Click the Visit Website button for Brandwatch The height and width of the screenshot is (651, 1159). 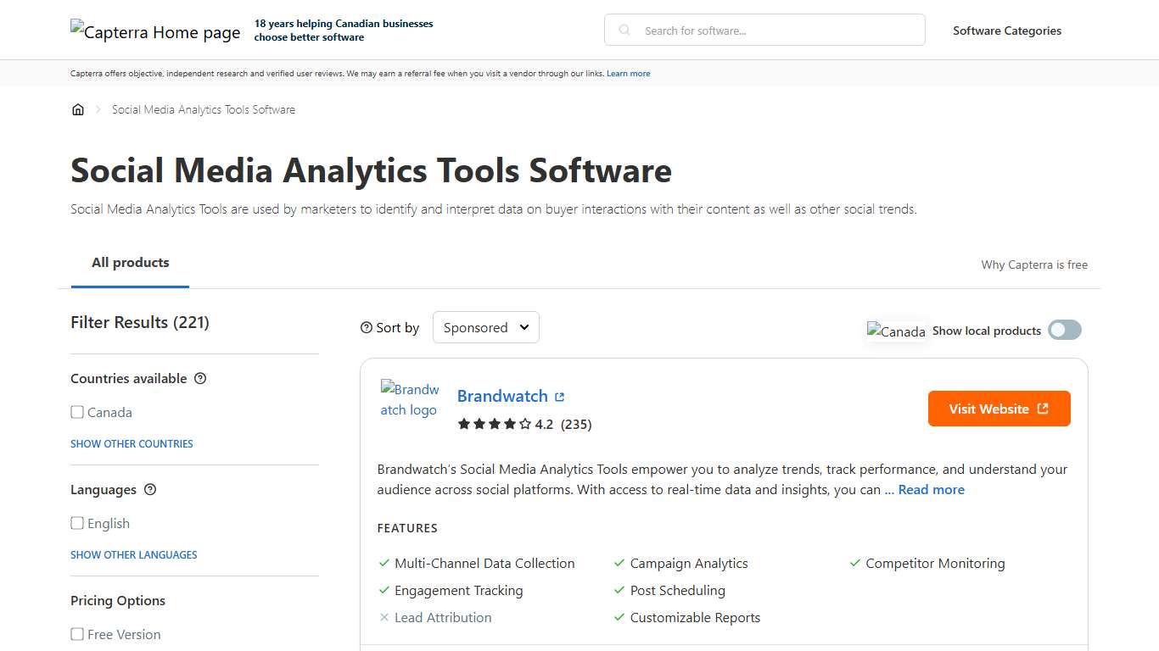tap(999, 408)
